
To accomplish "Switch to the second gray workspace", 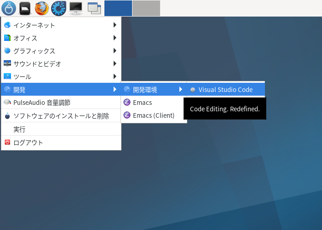I will 146,8.
